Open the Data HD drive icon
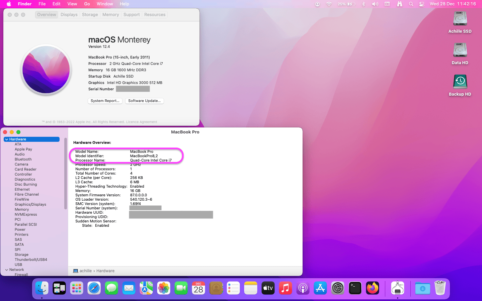The image size is (482, 301). (x=460, y=51)
